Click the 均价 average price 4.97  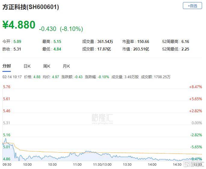(x=56, y=77)
